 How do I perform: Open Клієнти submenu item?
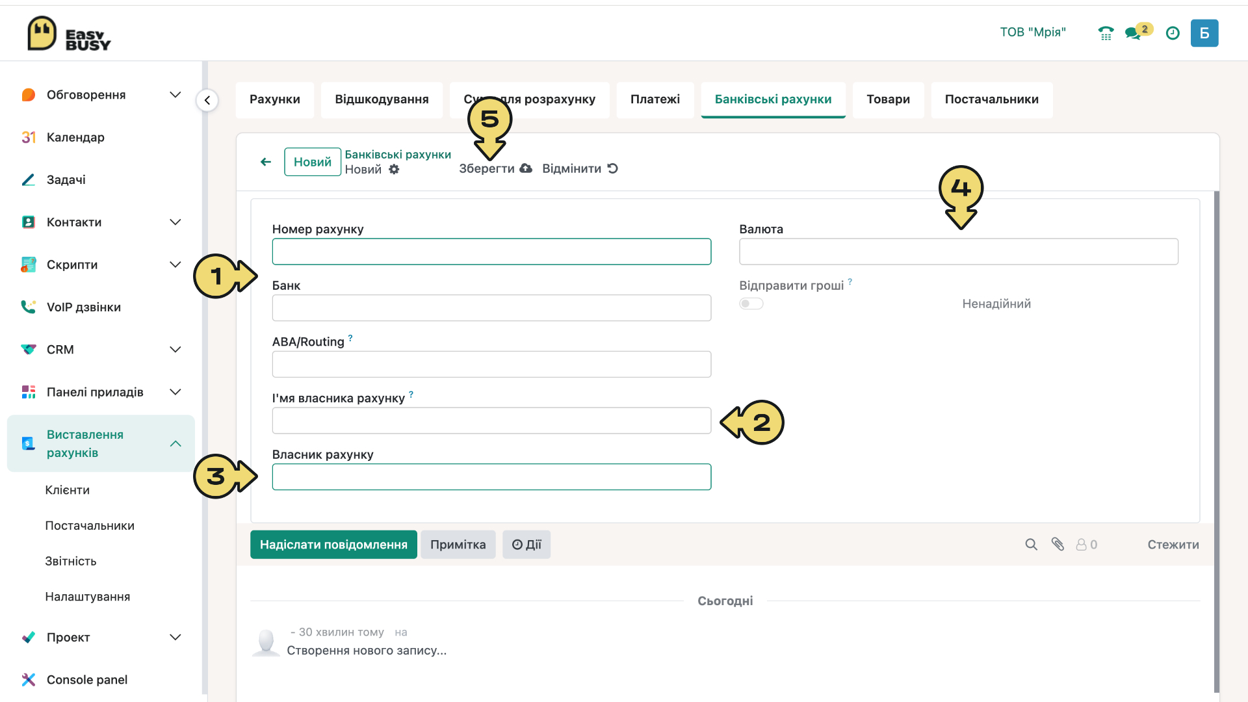click(x=68, y=490)
